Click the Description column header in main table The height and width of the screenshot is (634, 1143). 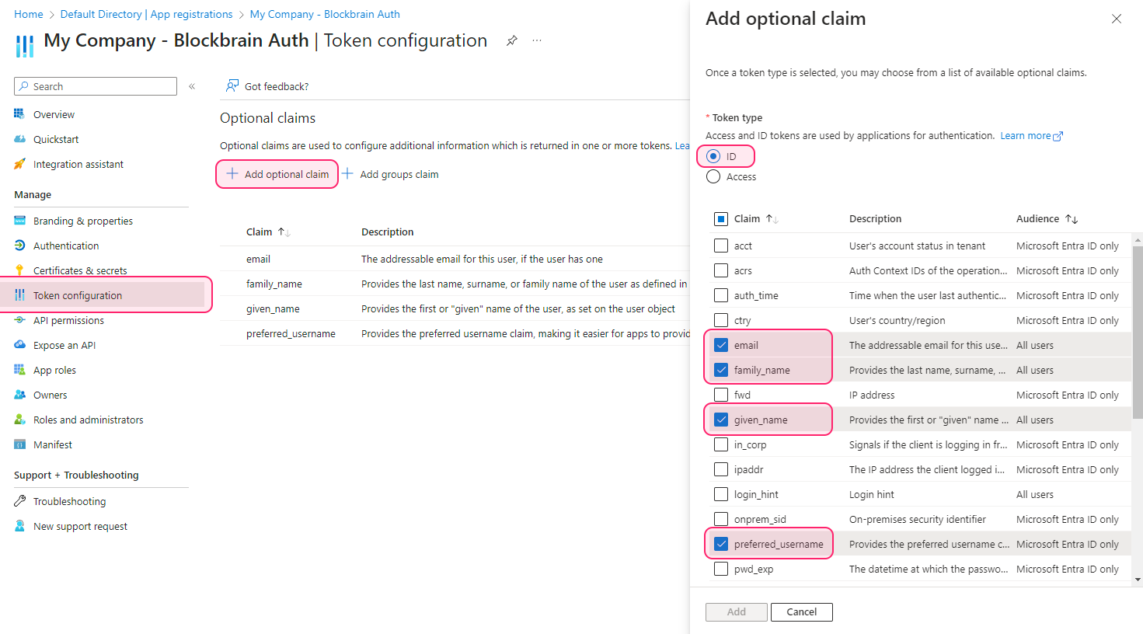(388, 232)
